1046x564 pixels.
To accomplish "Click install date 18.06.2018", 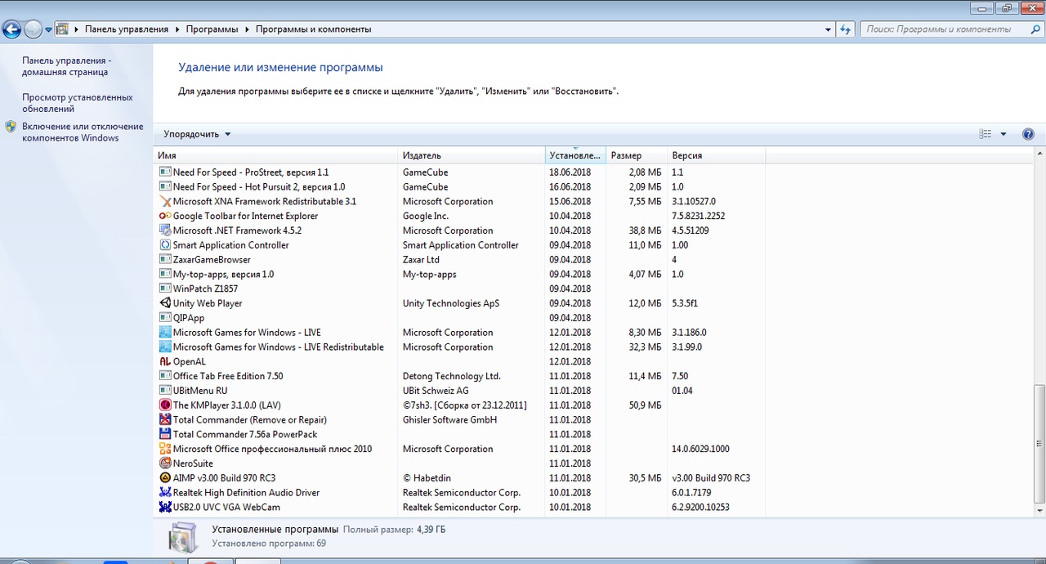I will pos(570,172).
